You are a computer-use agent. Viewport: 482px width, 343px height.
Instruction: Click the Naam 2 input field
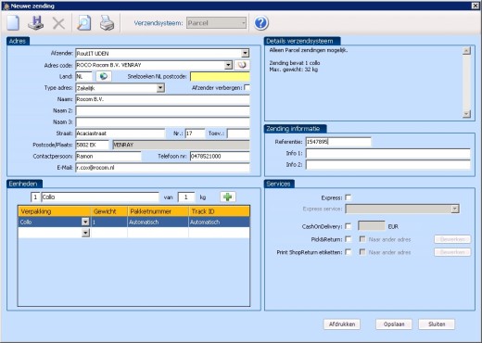pos(162,110)
